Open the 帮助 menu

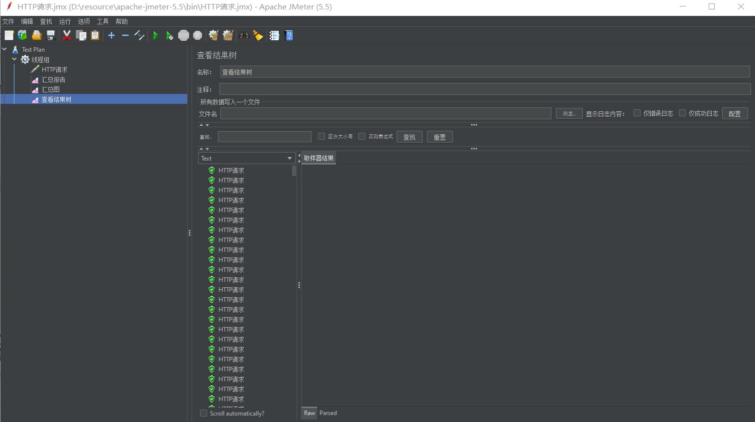tap(121, 21)
